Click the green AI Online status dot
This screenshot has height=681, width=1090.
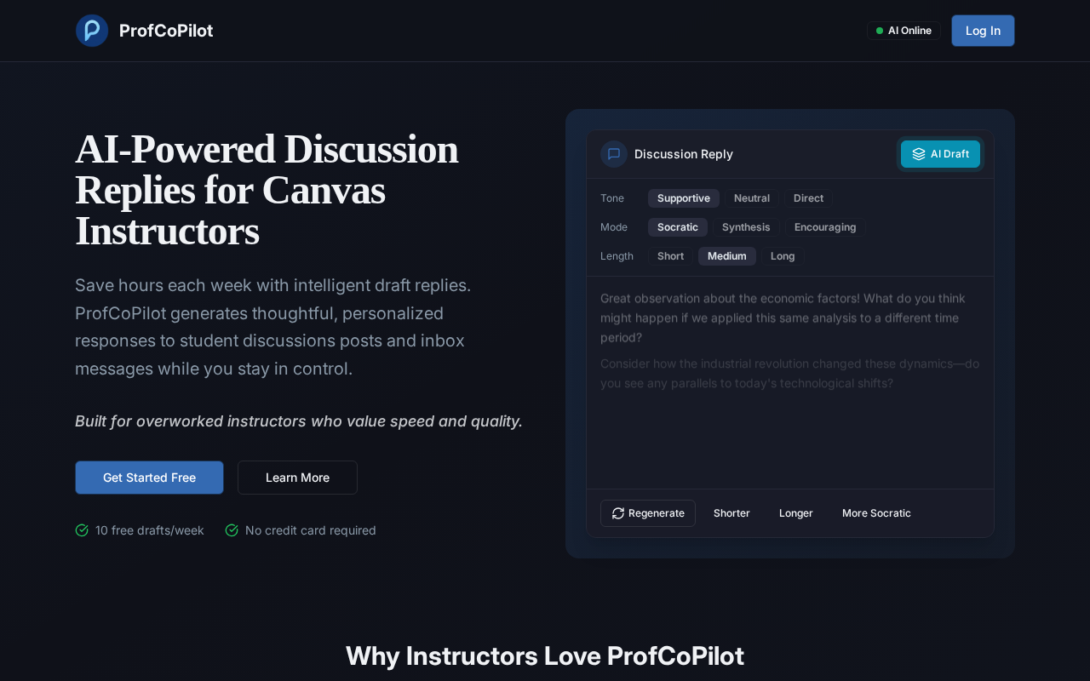click(x=880, y=31)
